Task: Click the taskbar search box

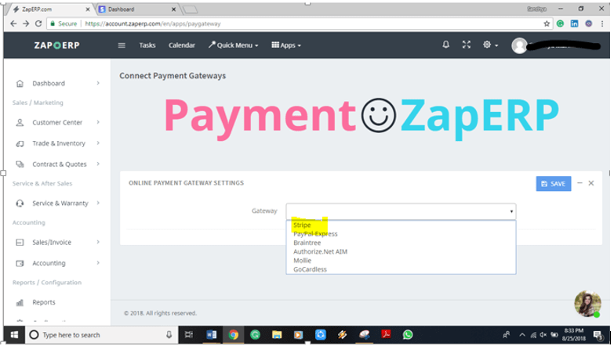Action: [102, 335]
